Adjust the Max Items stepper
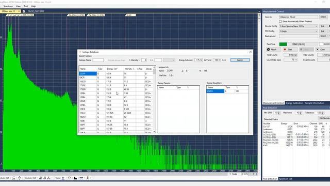 coord(301,113)
